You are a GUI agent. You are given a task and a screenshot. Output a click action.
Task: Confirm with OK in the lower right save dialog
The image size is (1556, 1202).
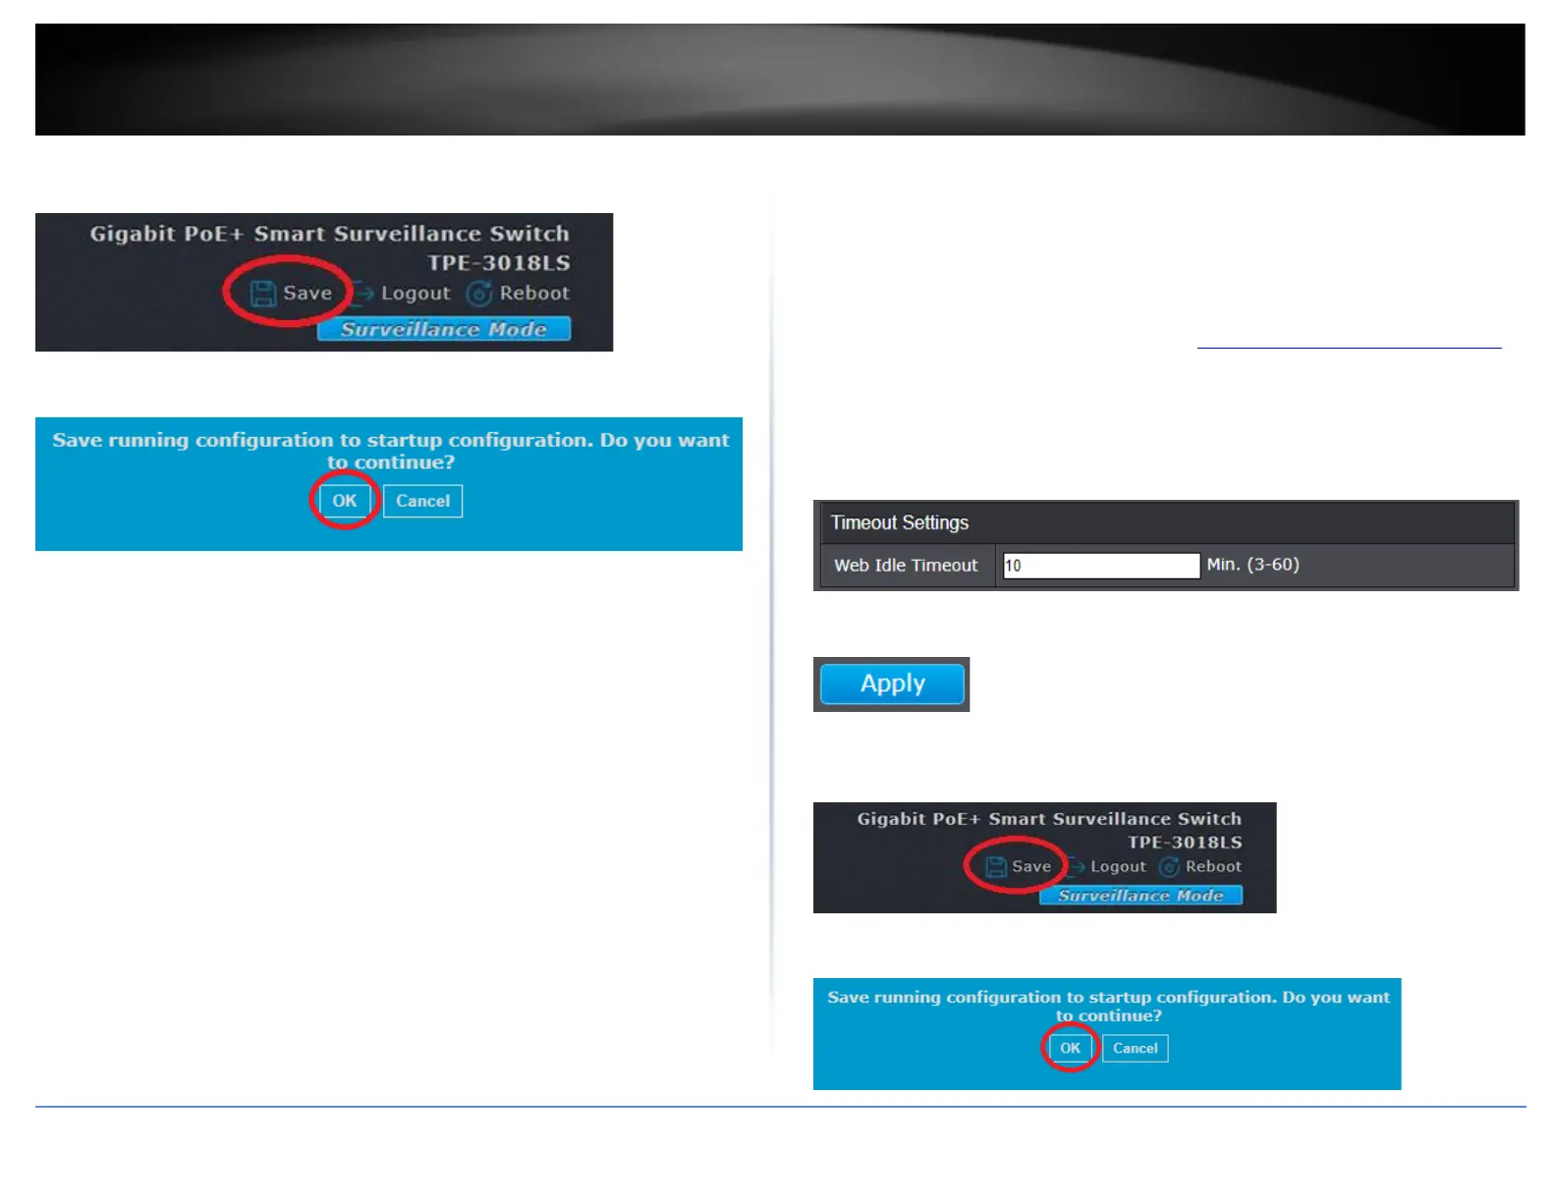[x=1070, y=1048]
